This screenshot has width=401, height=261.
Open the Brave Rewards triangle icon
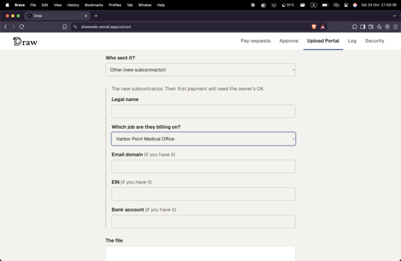[x=323, y=26]
